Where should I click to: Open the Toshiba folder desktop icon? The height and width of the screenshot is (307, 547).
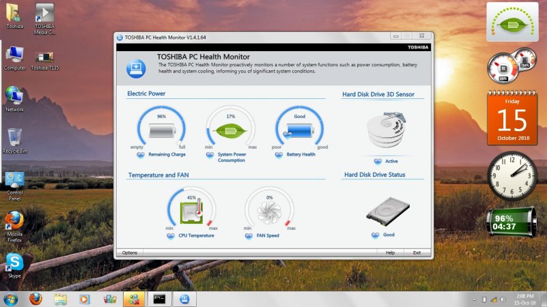click(x=14, y=16)
